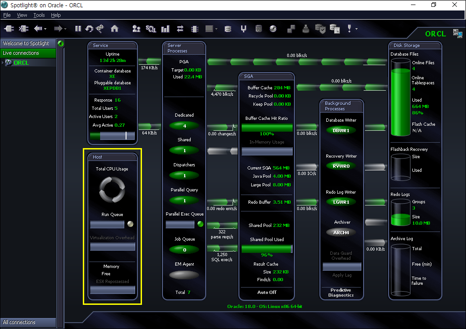466x329 pixels.
Task: Click the Home page toolbar icon
Action: click(115, 29)
